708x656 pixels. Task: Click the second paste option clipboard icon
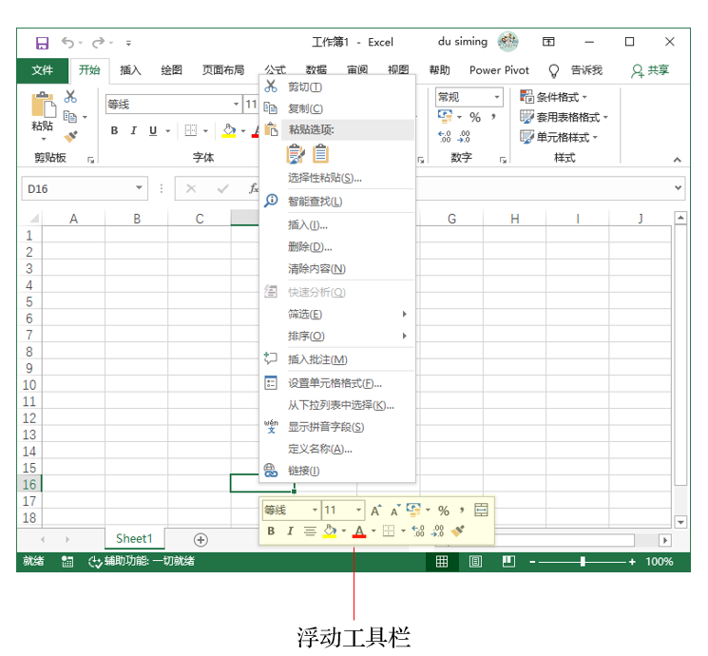[320, 154]
